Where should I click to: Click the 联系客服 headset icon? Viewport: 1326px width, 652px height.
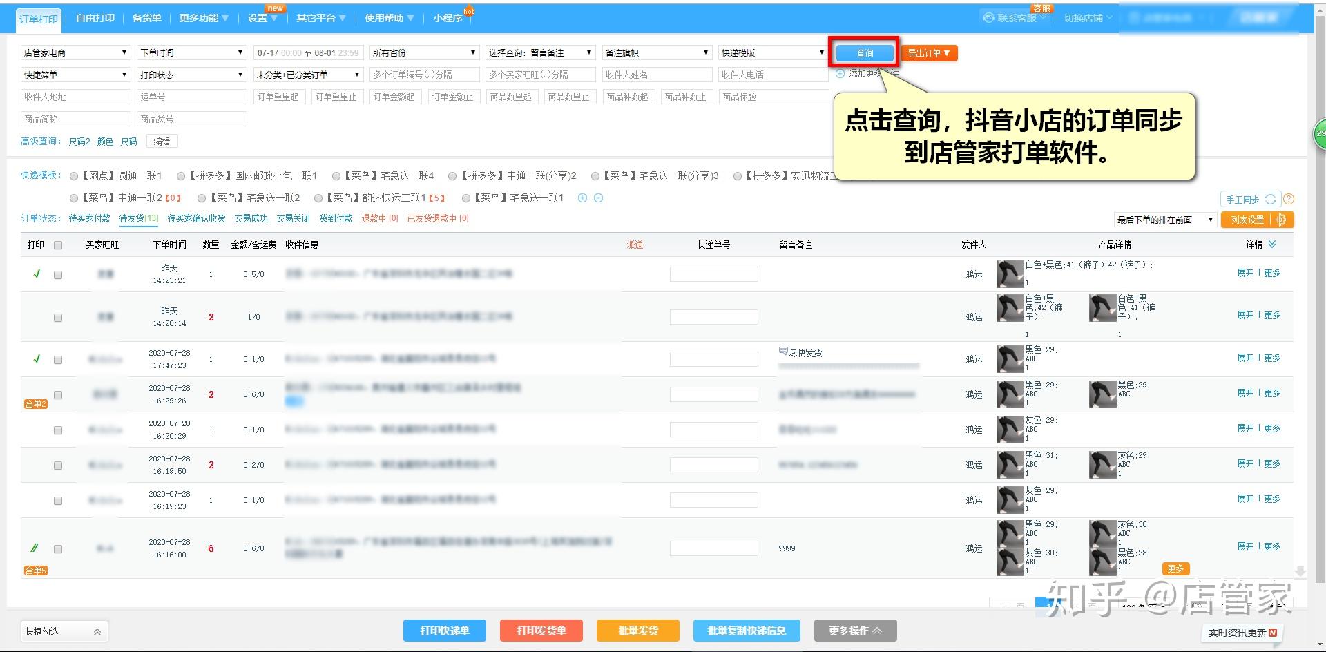coord(989,18)
